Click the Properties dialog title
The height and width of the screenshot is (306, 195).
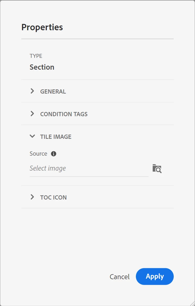coord(42,27)
